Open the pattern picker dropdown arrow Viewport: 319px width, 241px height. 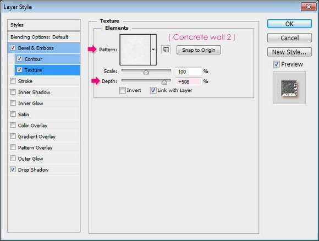click(x=153, y=50)
